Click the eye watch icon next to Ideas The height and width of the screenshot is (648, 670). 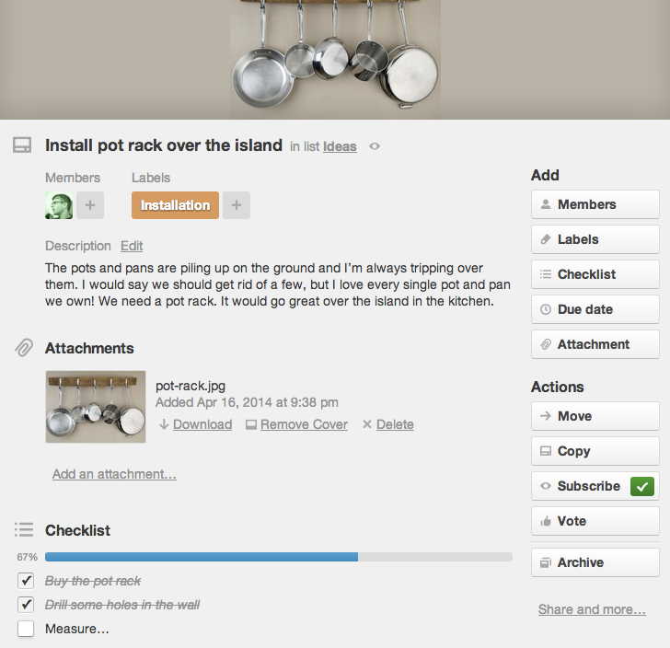click(374, 146)
